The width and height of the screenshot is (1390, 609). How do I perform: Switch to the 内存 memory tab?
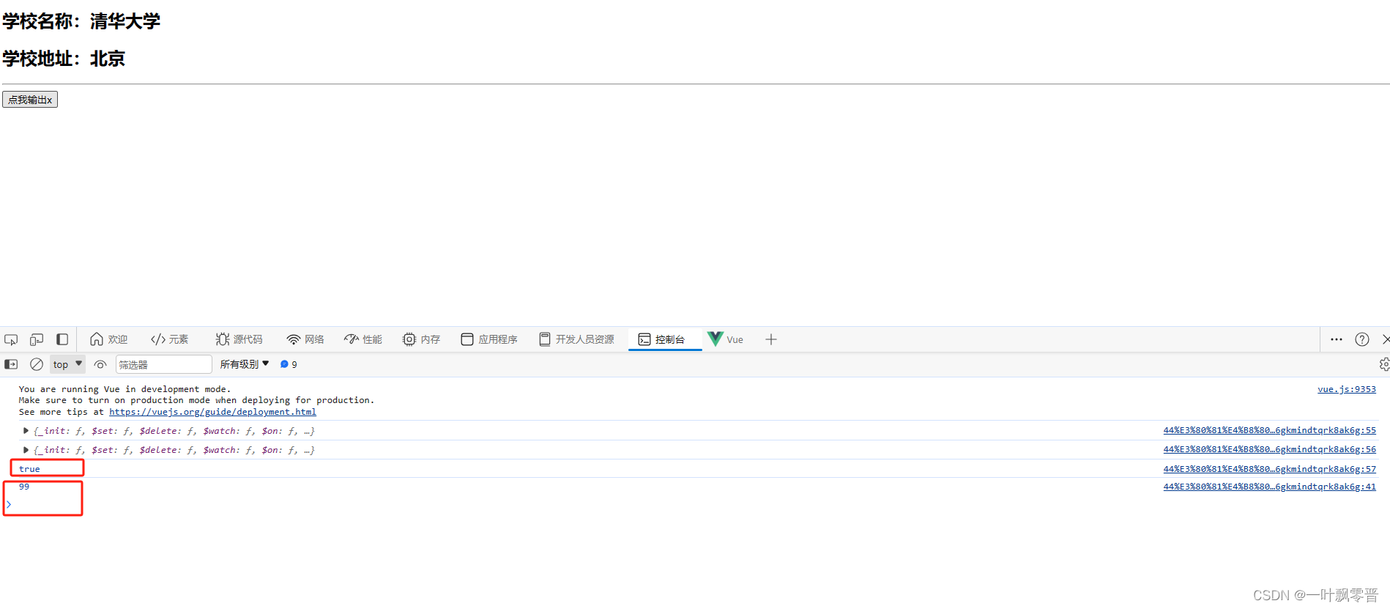click(421, 339)
